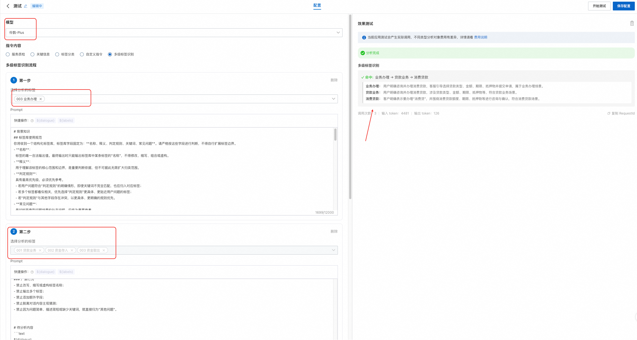
Task: Switch to the 配置 tab
Action: pyautogui.click(x=317, y=5)
